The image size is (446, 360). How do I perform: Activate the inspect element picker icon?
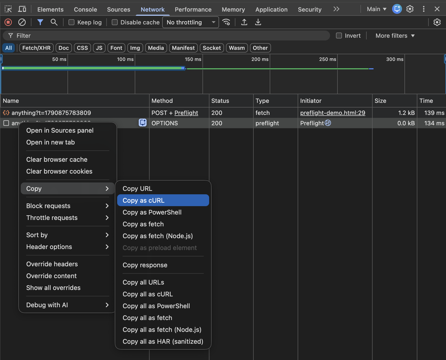coord(8,9)
